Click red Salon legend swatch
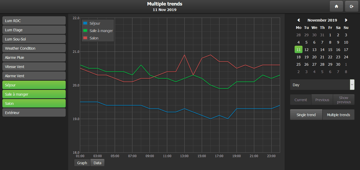Screen dimensions: 360x170 85,38
